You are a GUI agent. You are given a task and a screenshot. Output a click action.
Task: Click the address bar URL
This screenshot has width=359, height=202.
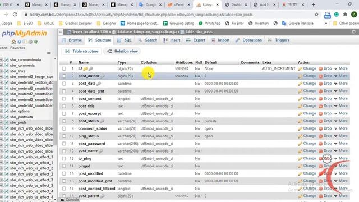pyautogui.click(x=141, y=15)
